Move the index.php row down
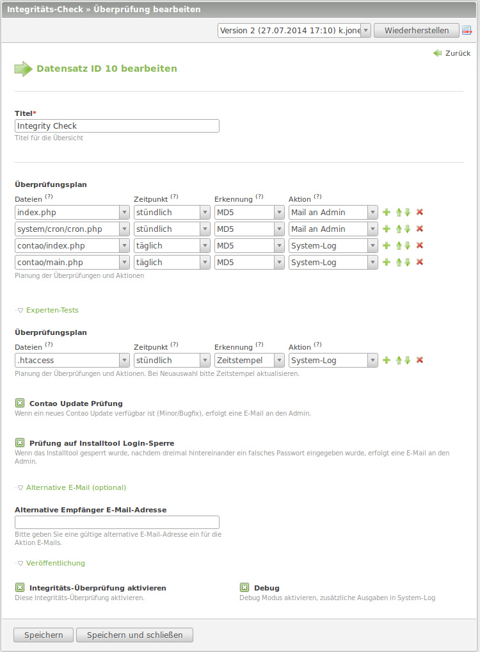480x652 pixels. (x=407, y=212)
